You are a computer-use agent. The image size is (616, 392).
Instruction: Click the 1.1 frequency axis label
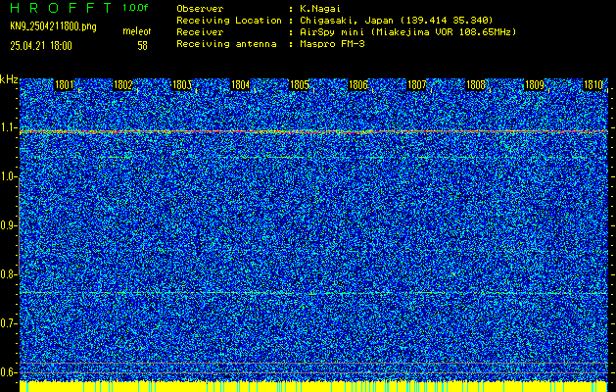pyautogui.click(x=8, y=128)
